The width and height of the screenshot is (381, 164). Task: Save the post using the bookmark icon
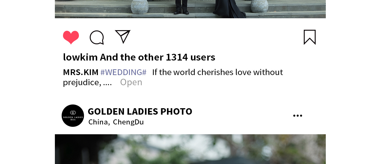coord(310,37)
